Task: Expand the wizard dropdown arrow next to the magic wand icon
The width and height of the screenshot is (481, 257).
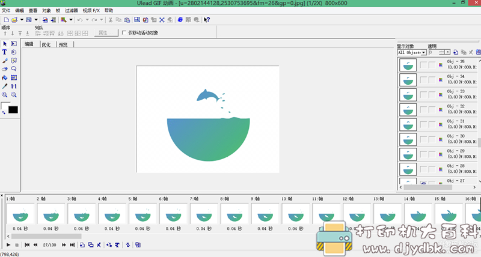Action: tap(71, 20)
